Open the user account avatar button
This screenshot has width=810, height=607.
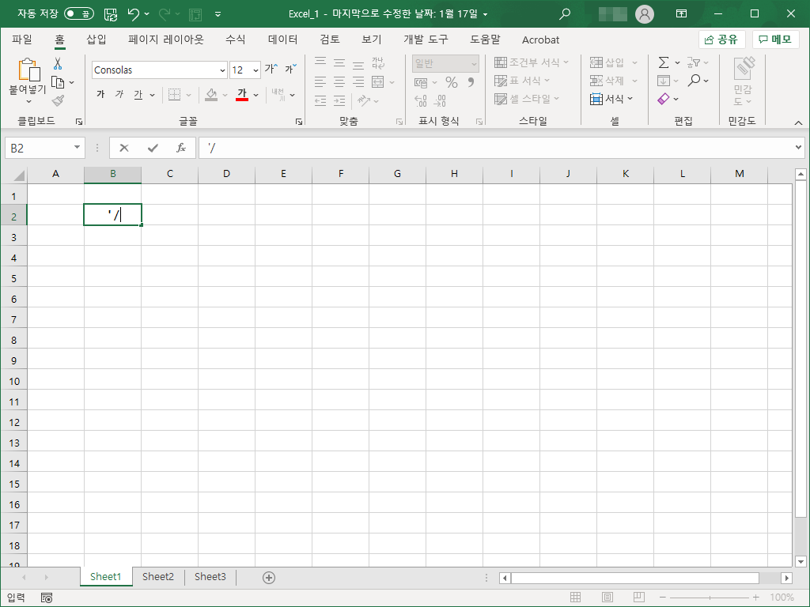[x=645, y=14]
